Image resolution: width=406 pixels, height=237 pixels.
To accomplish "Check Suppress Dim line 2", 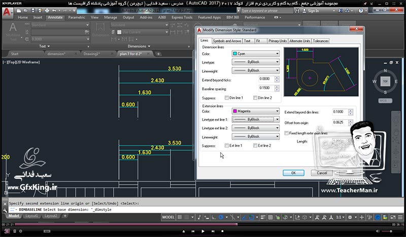I will point(255,97).
